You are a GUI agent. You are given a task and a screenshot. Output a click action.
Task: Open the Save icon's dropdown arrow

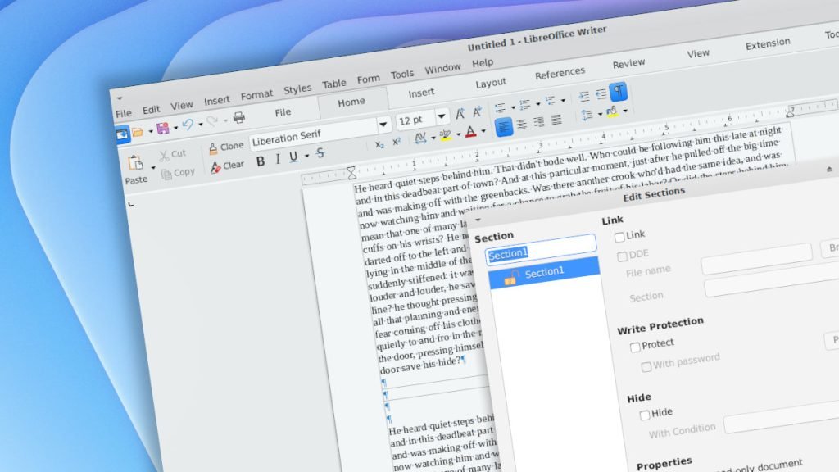(175, 127)
